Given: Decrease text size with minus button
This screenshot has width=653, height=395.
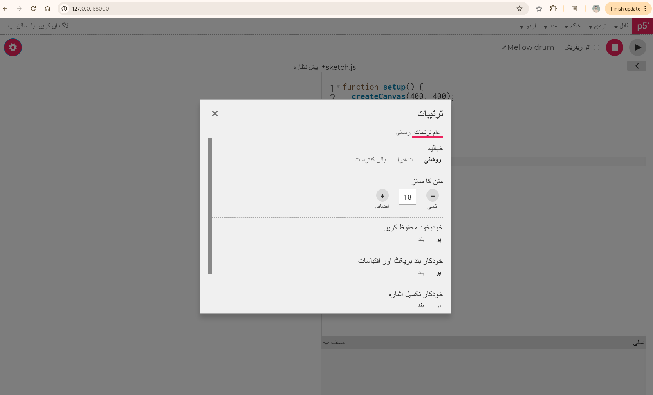Looking at the screenshot, I should pyautogui.click(x=432, y=196).
